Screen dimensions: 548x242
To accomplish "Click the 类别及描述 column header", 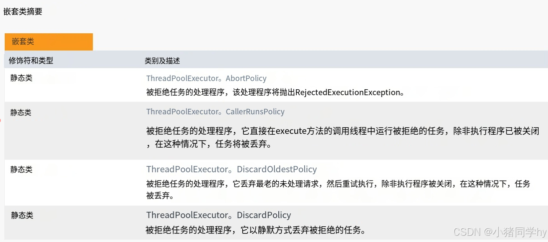I will pos(162,61).
